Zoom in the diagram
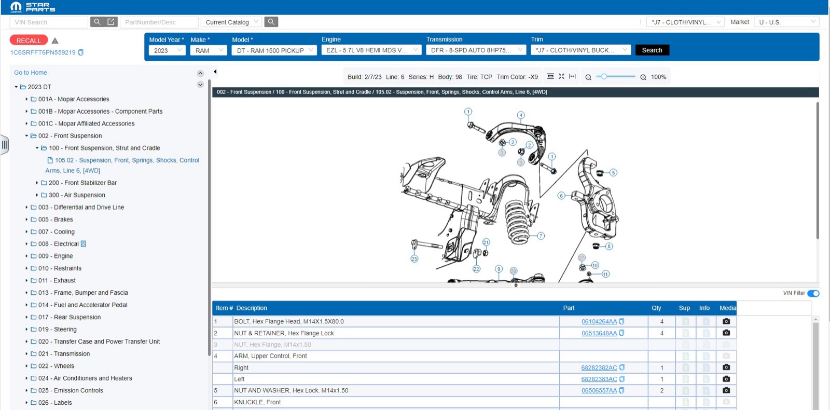 643,77
